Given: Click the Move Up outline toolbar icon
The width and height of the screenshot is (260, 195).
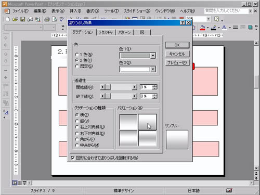Looking at the screenshot, I should point(6,54).
